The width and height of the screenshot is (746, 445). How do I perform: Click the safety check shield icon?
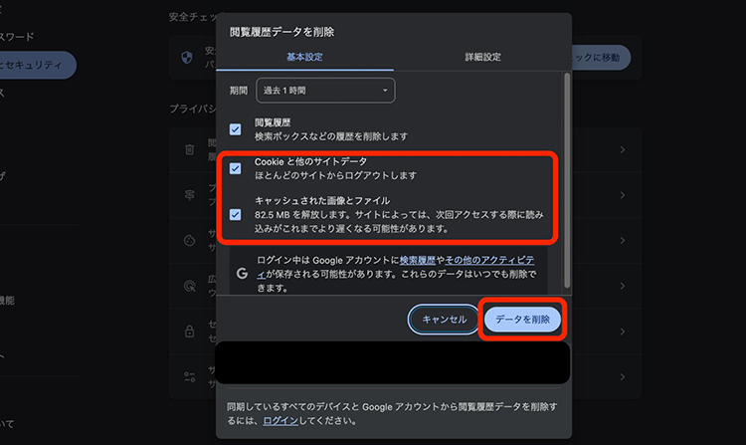tap(187, 58)
